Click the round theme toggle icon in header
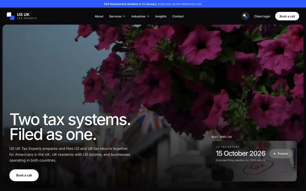This screenshot has width=306, height=191. (245, 16)
